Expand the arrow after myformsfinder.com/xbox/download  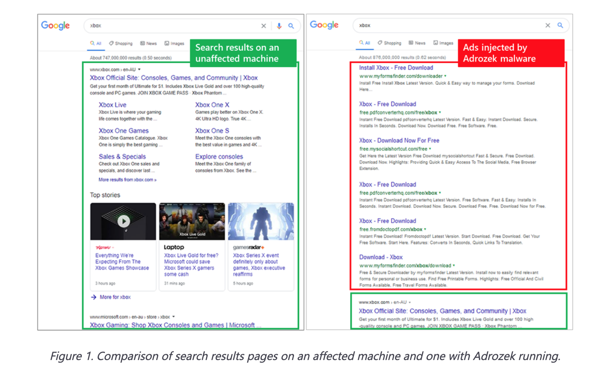pos(454,266)
